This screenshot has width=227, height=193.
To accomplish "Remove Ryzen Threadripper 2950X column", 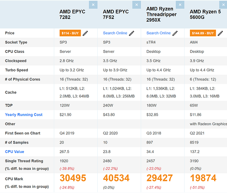I will (180, 5).
